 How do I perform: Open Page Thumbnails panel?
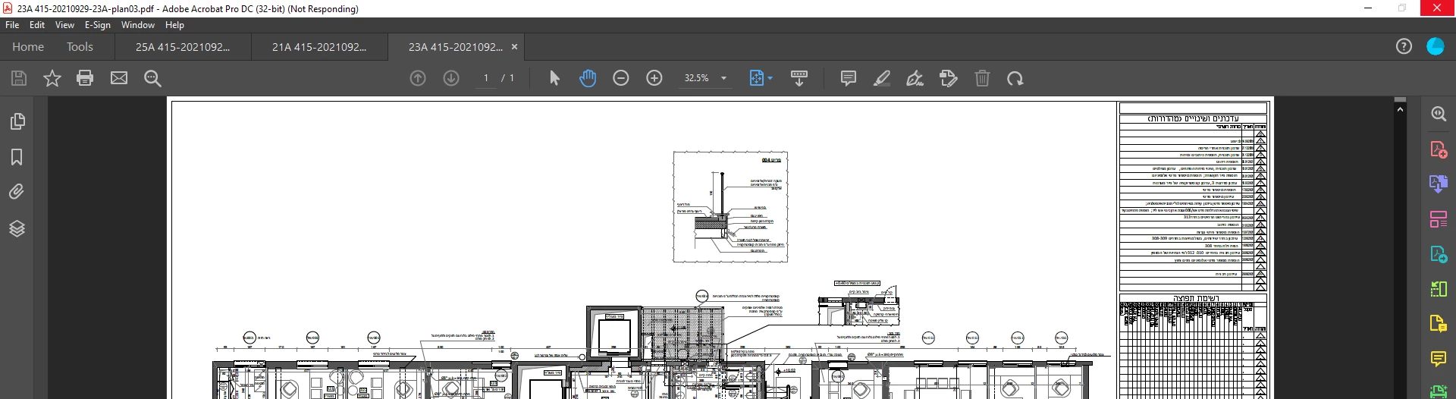click(x=17, y=121)
